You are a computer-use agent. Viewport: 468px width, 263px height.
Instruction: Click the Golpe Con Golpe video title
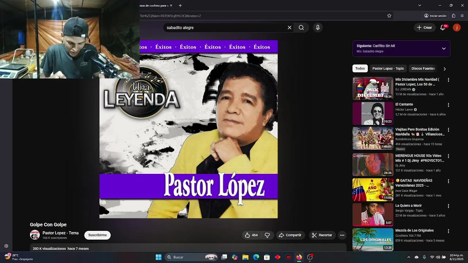click(48, 225)
